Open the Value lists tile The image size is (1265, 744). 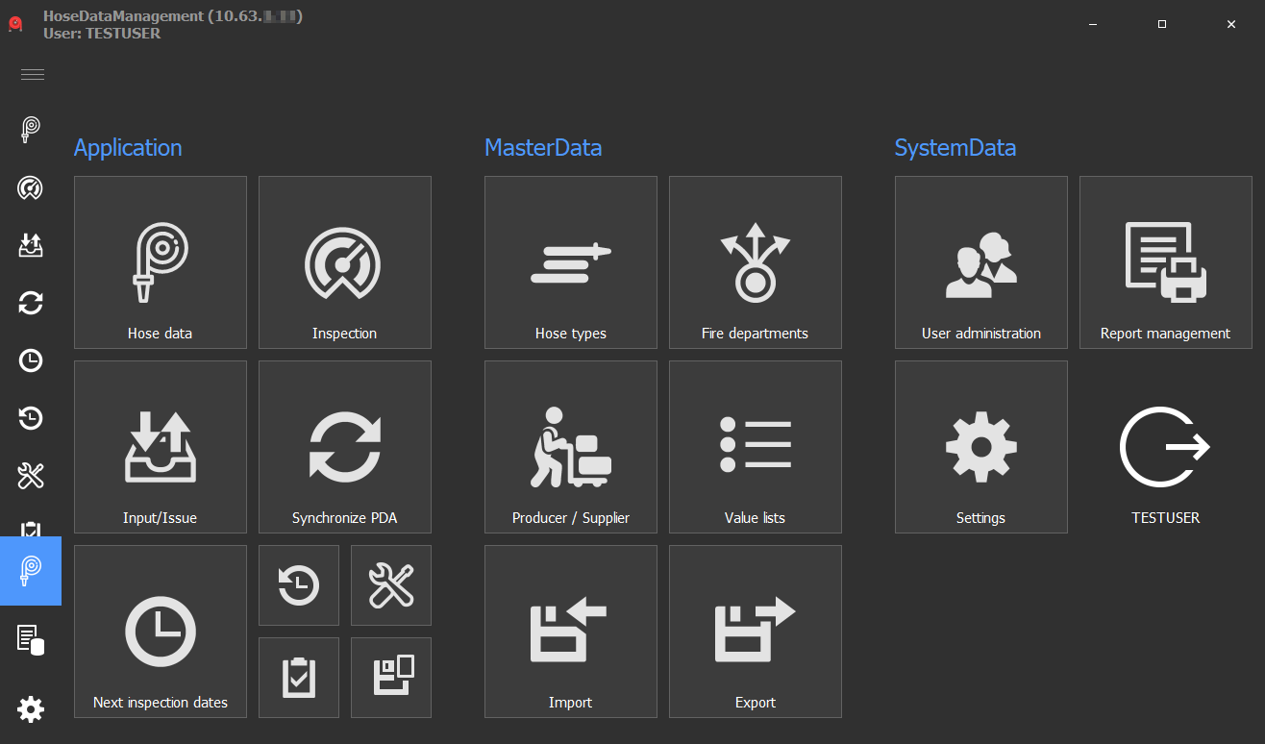[x=755, y=446]
